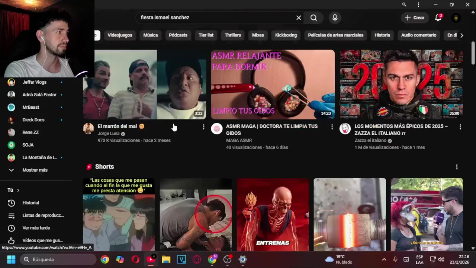Open the account avatar menu

(456, 17)
